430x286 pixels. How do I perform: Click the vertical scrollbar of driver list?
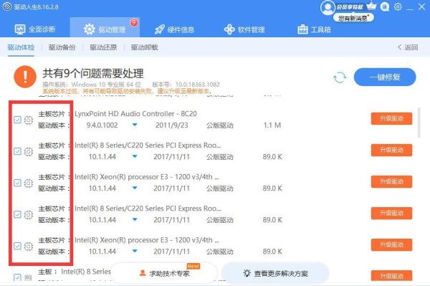(x=419, y=123)
